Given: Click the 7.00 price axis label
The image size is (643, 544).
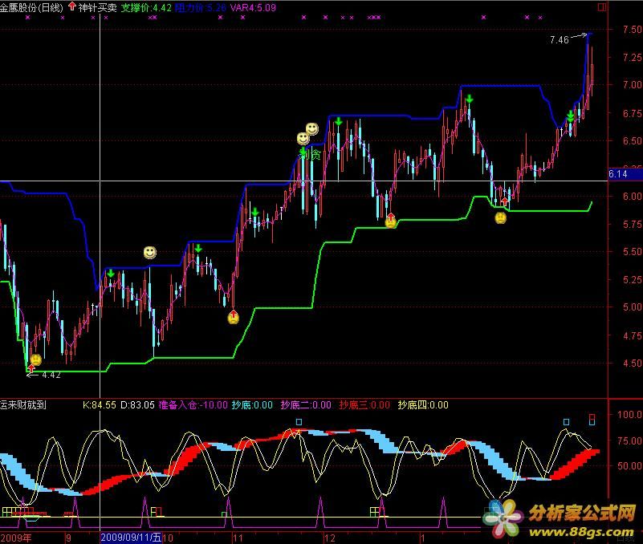Looking at the screenshot, I should click(x=632, y=85).
